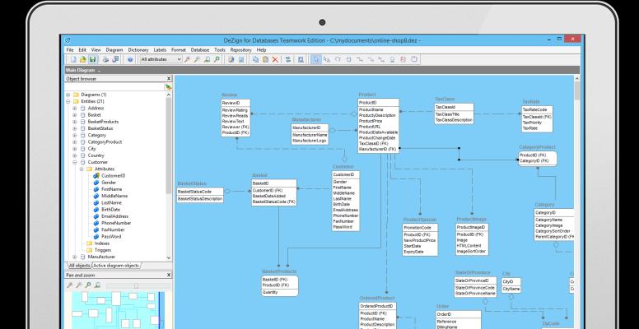Click HTMLContent in ProductImage entity
The image size is (639, 329).
coord(469,246)
